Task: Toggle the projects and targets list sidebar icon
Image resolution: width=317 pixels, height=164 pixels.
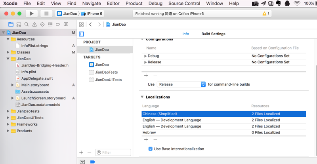Action: (82, 34)
